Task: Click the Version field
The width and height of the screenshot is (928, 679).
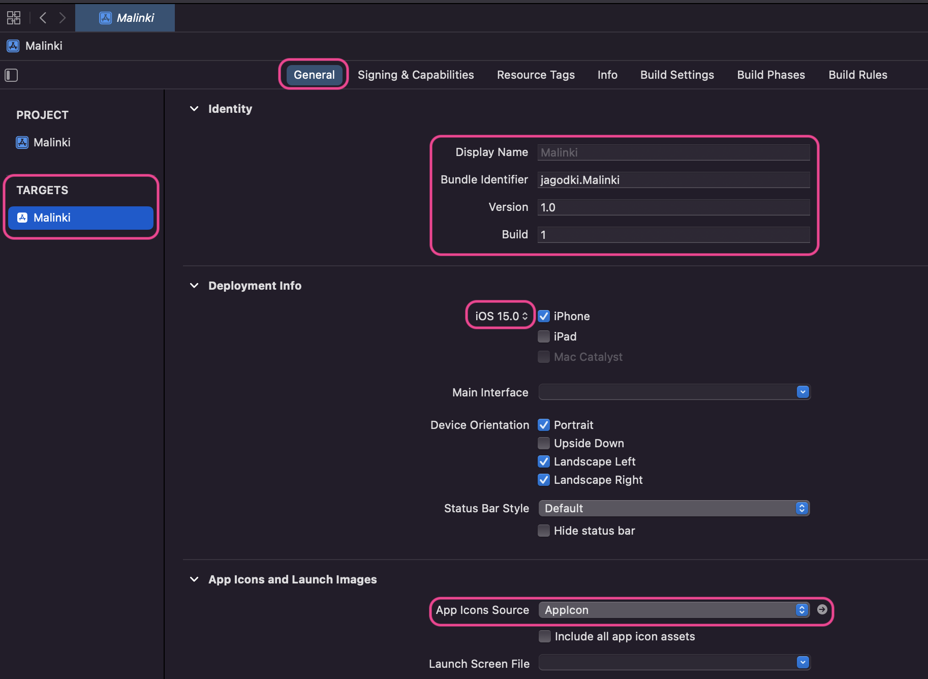Action: 673,207
